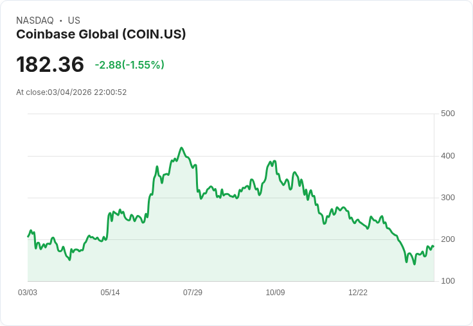This screenshot has width=473, height=326.
Task: Click the 05/14 date marker
Action: coord(110,293)
